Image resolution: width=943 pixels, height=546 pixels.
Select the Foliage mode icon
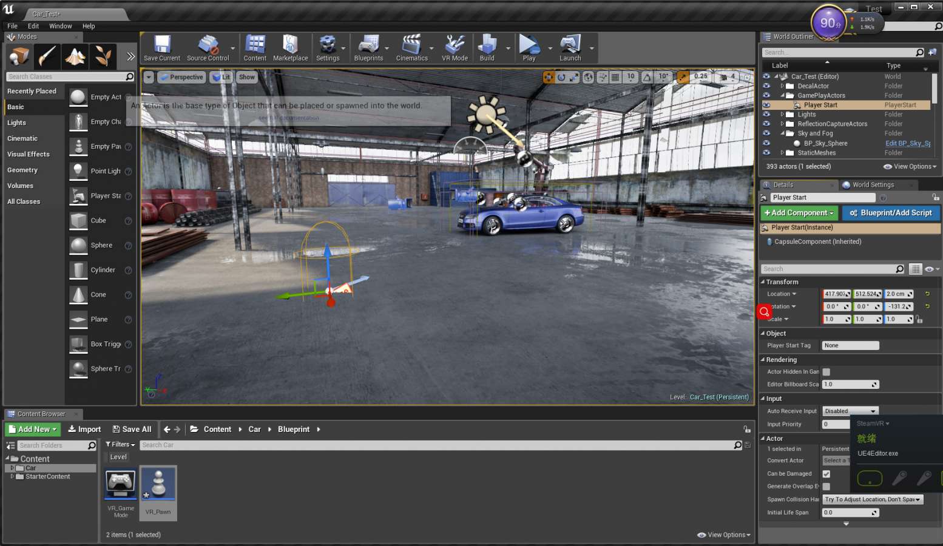pyautogui.click(x=103, y=57)
